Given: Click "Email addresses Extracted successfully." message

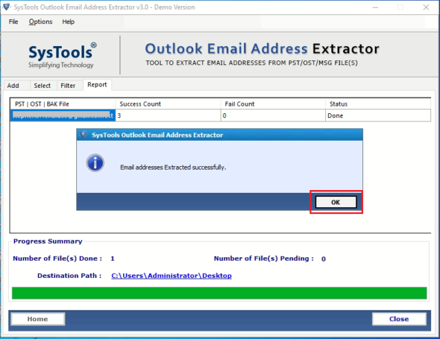Looking at the screenshot, I should click(x=173, y=167).
